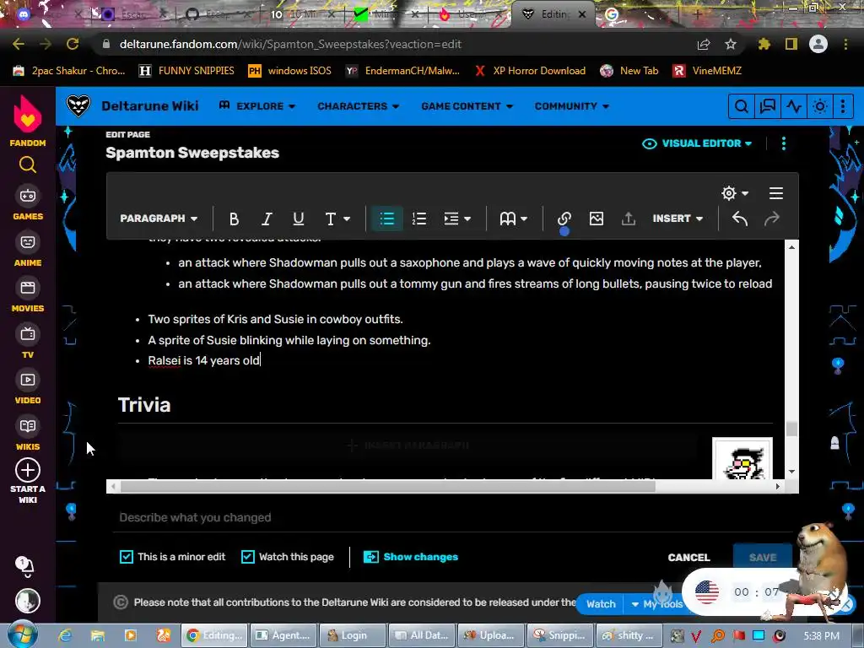This screenshot has width=864, height=648.
Task: Click the redo arrow
Action: 772,219
